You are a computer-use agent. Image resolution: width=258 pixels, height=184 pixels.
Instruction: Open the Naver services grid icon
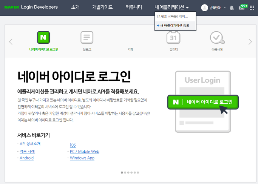pyautogui.click(x=252, y=8)
